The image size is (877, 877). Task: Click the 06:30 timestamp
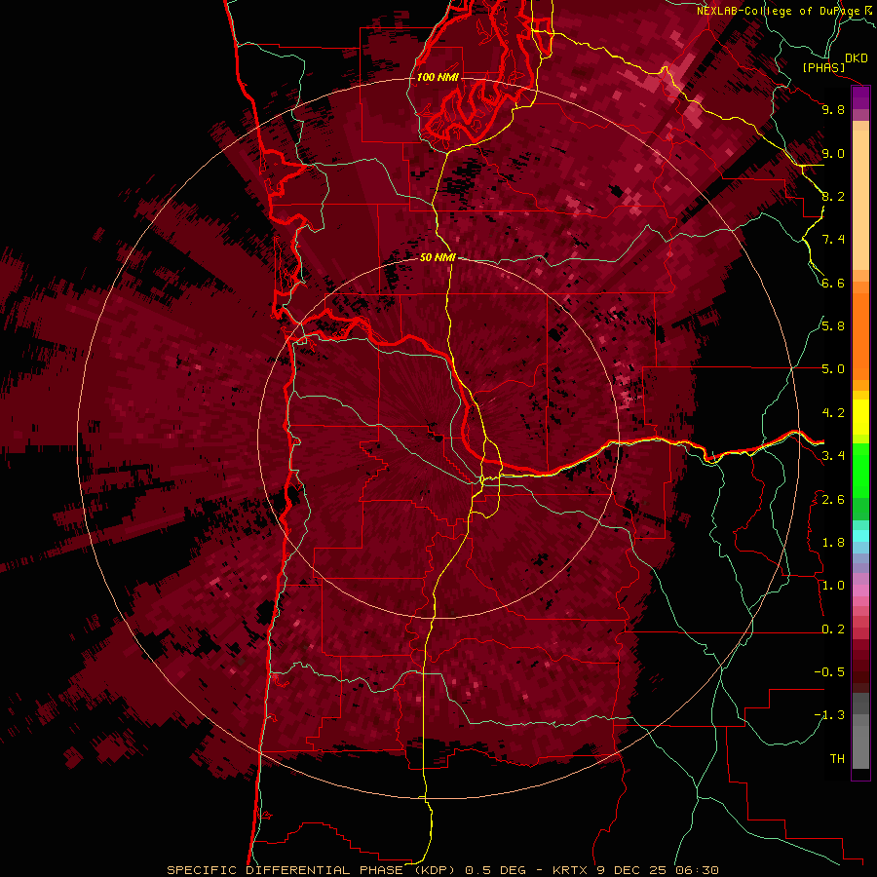tap(697, 870)
